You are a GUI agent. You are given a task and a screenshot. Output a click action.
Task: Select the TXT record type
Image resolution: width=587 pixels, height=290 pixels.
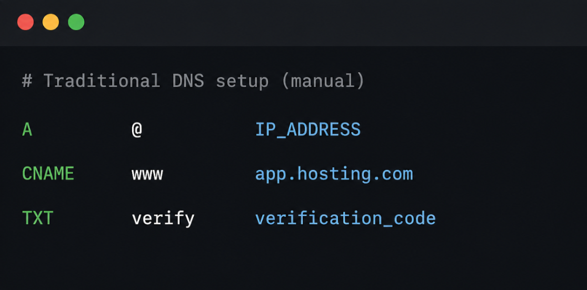pos(37,218)
